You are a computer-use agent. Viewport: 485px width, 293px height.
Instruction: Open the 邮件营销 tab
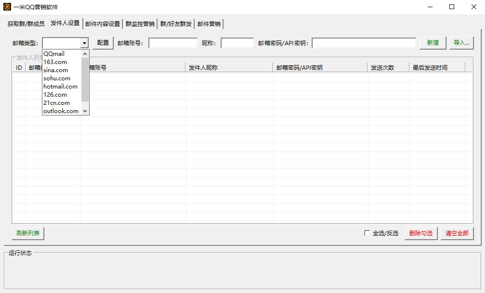coord(209,24)
